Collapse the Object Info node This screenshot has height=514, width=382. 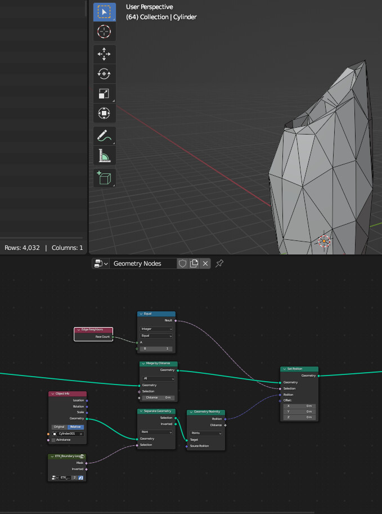click(x=53, y=394)
